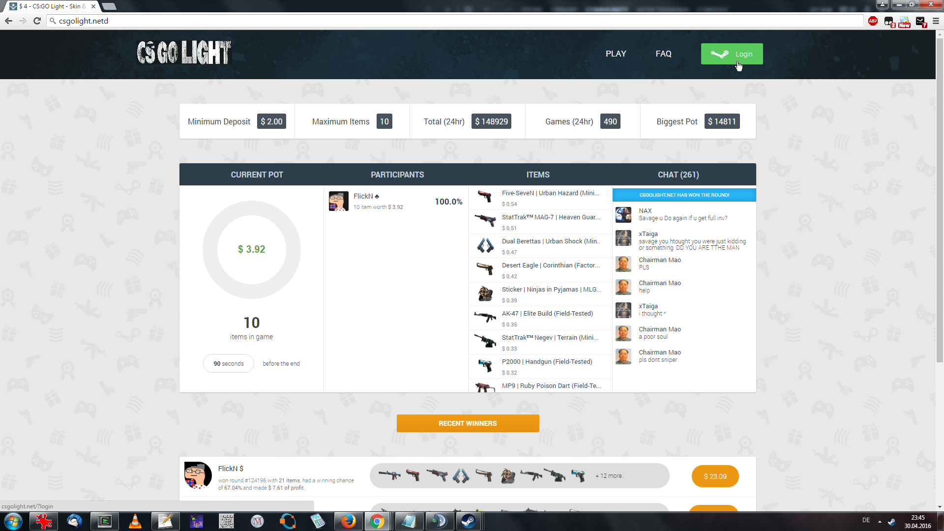This screenshot has width=944, height=531.
Task: Select the Five-SeveN Urban Hazard item icon
Action: click(x=485, y=197)
